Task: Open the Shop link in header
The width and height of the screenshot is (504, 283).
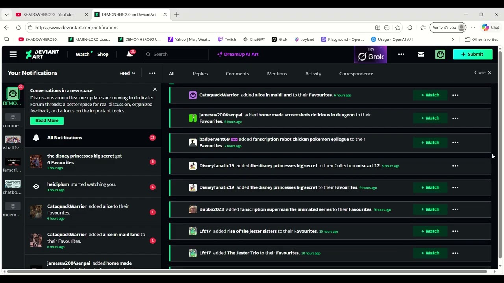Action: (103, 54)
